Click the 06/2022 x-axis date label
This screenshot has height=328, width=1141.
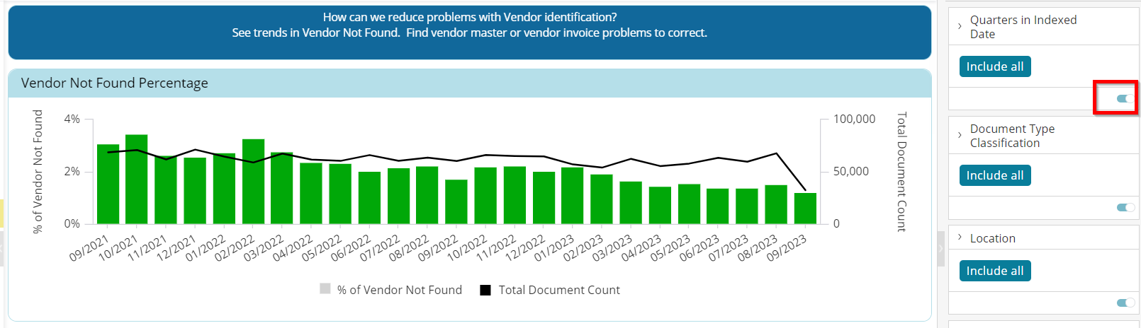(351, 249)
